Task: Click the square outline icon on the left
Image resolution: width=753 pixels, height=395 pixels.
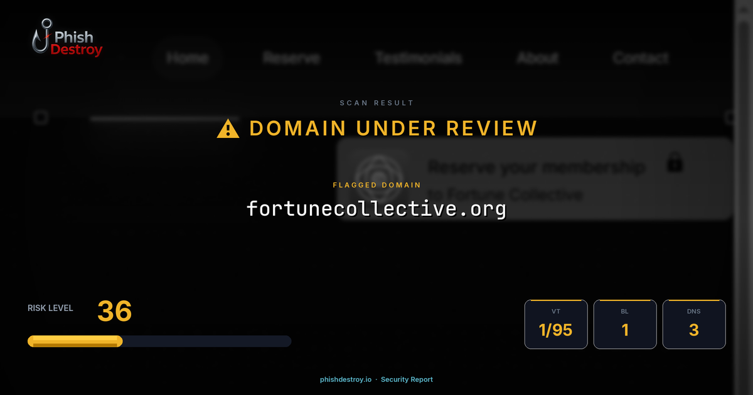Action: 41,117
